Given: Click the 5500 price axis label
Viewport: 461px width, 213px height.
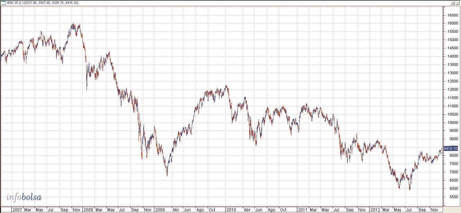Looking at the screenshot, I should (453, 197).
